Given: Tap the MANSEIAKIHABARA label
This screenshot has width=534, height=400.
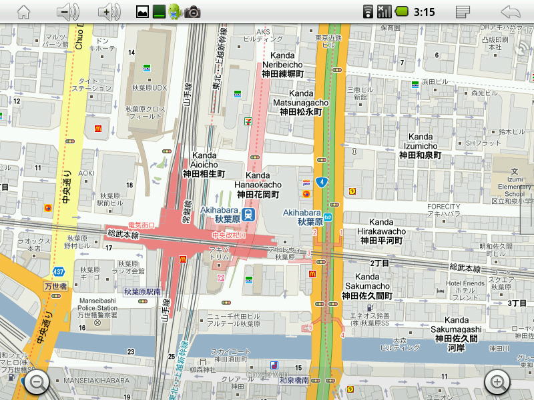Looking at the screenshot, I should pos(96,380).
